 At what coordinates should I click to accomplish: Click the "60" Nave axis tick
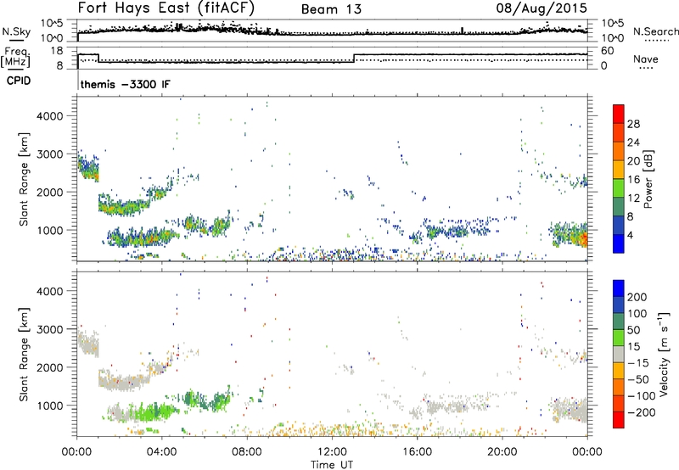pyautogui.click(x=608, y=51)
